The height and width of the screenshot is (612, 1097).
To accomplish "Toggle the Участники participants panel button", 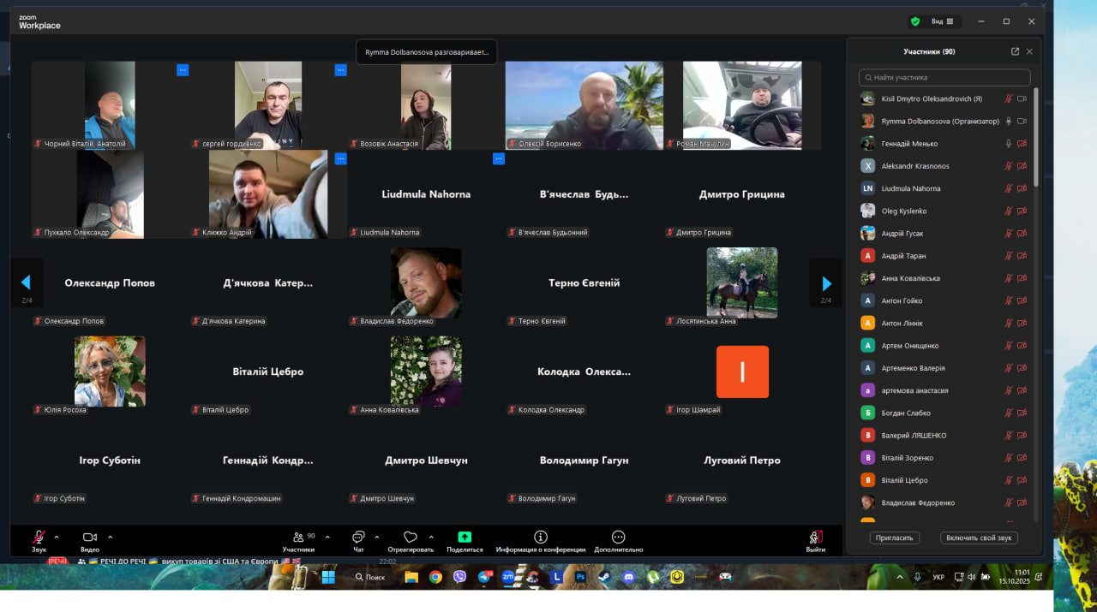I will pyautogui.click(x=298, y=538).
